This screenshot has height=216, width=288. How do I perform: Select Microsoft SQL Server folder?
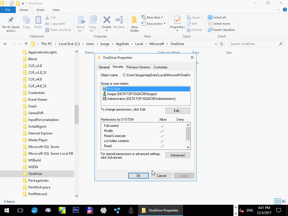pyautogui.click(x=44, y=147)
